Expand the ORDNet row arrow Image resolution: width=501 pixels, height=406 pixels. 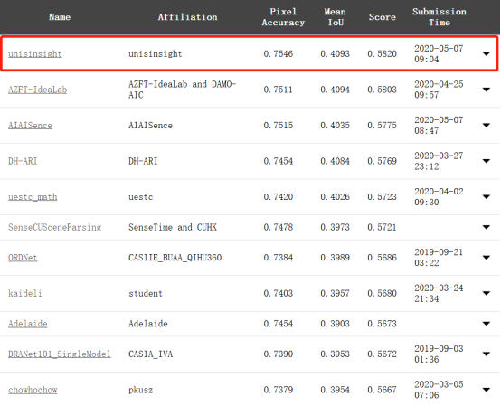(x=487, y=258)
